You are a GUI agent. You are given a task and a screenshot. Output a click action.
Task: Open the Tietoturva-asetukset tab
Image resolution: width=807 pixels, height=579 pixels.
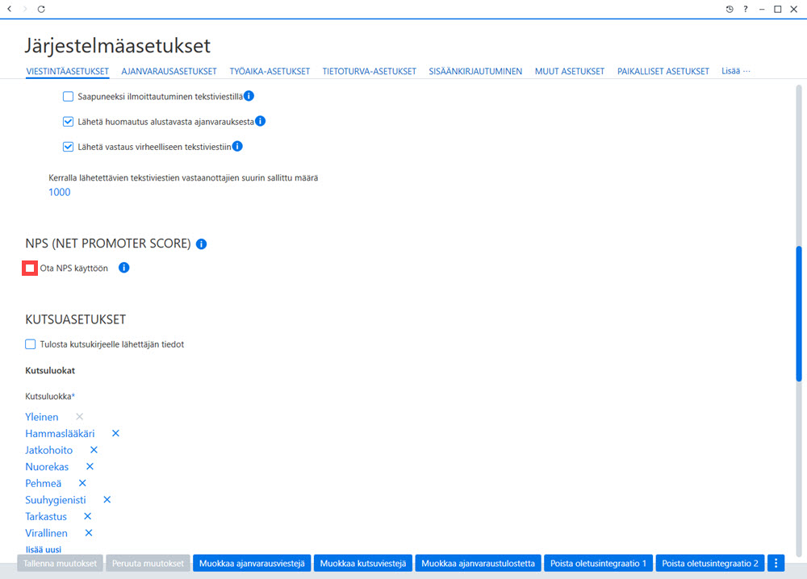[x=369, y=72]
